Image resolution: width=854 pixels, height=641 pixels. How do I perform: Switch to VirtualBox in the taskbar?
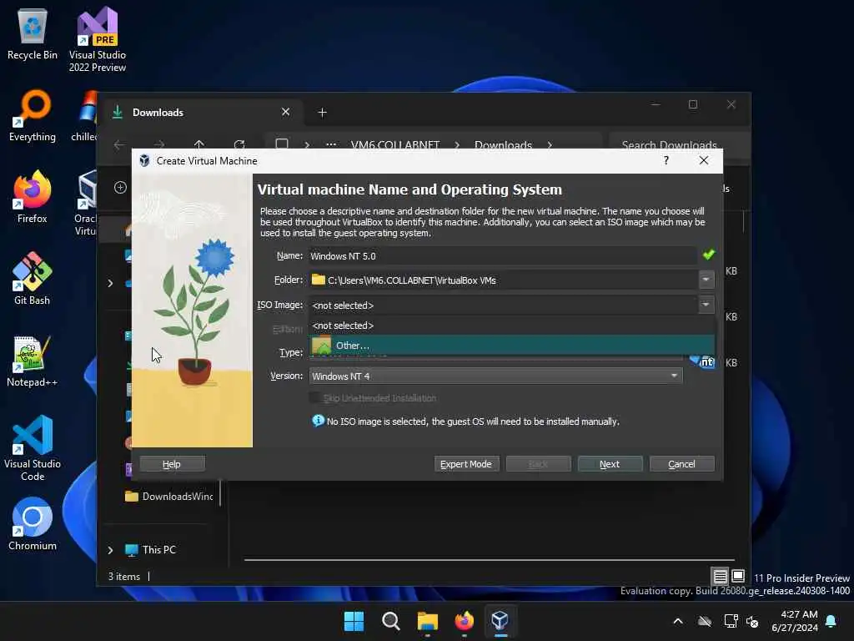(x=500, y=621)
